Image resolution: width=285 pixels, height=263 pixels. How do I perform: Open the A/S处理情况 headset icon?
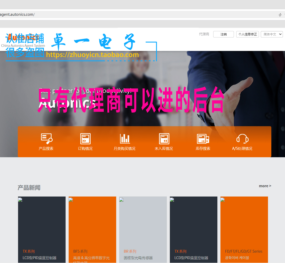[x=242, y=139]
